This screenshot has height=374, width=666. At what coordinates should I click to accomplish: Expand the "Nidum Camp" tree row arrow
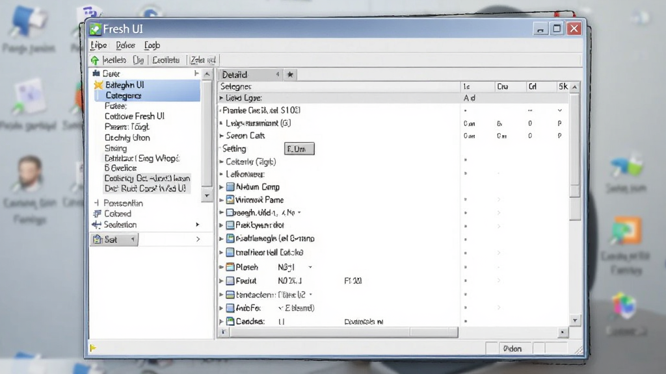click(221, 187)
